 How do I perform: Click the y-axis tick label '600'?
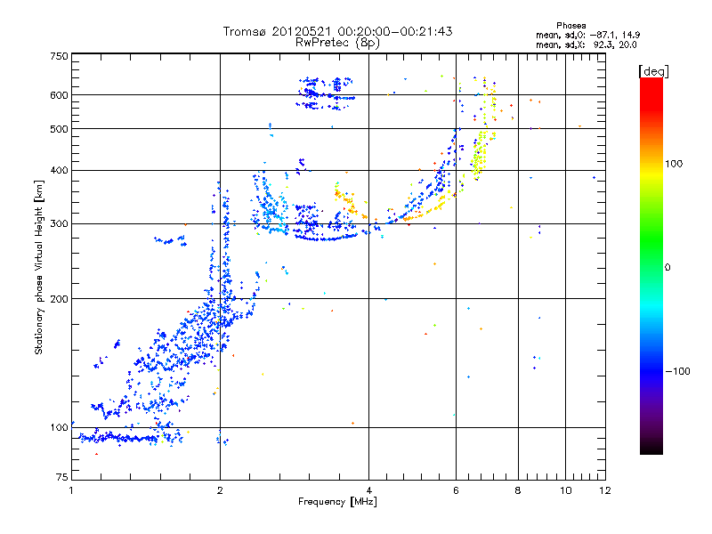coord(59,95)
